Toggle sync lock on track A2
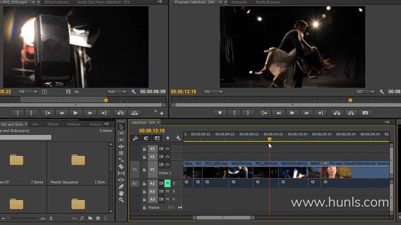401x225 pixels. click(x=161, y=191)
